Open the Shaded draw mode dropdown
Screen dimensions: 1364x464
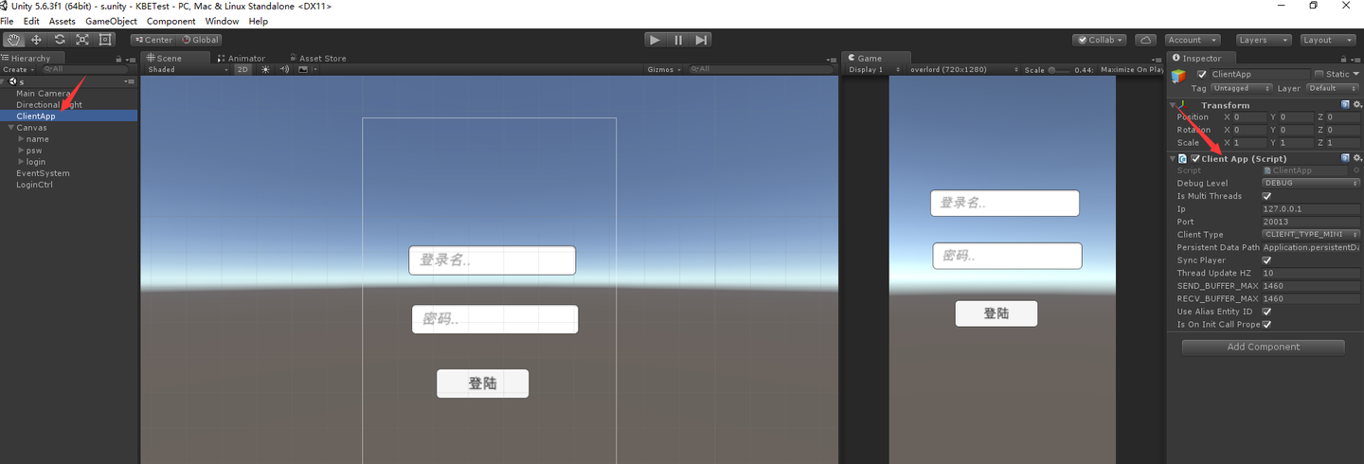(x=188, y=69)
